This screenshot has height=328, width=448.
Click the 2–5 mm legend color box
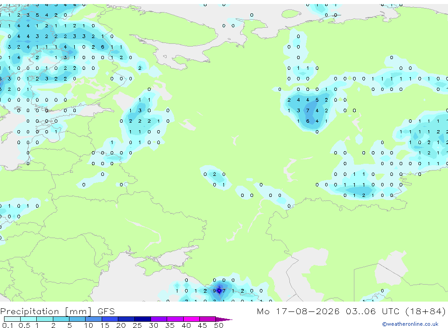click(61, 319)
